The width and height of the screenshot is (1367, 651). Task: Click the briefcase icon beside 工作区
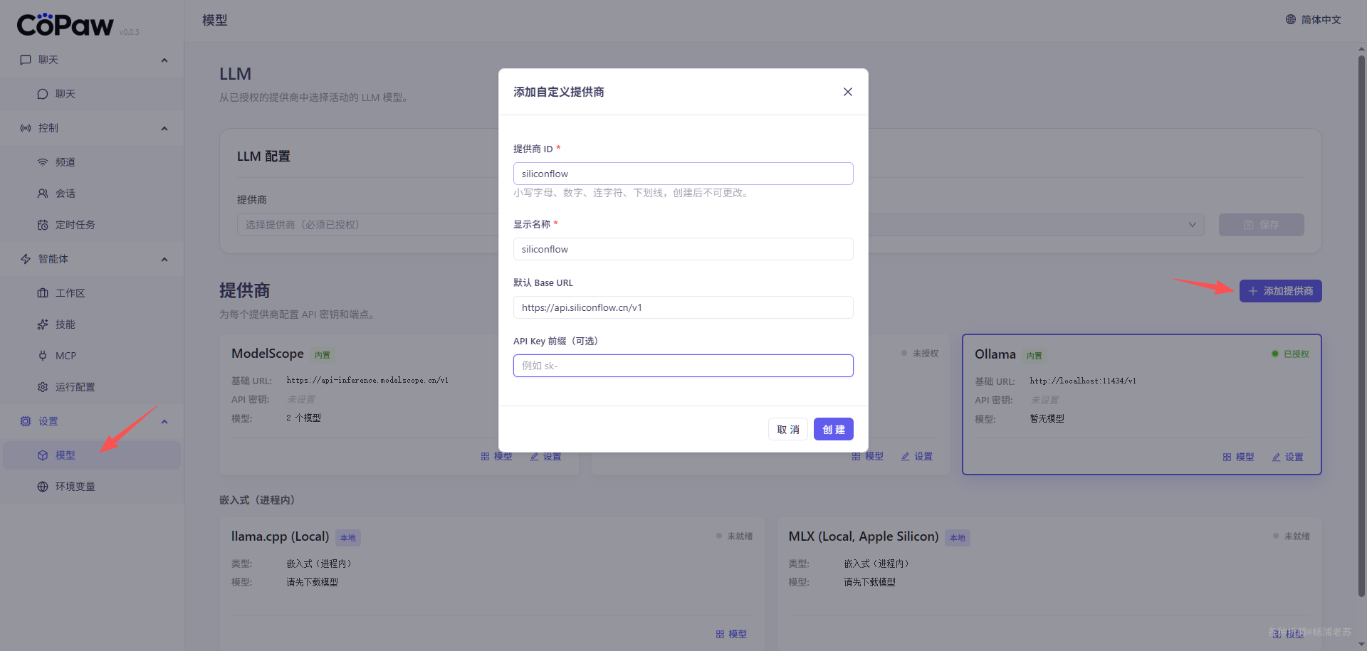click(43, 293)
